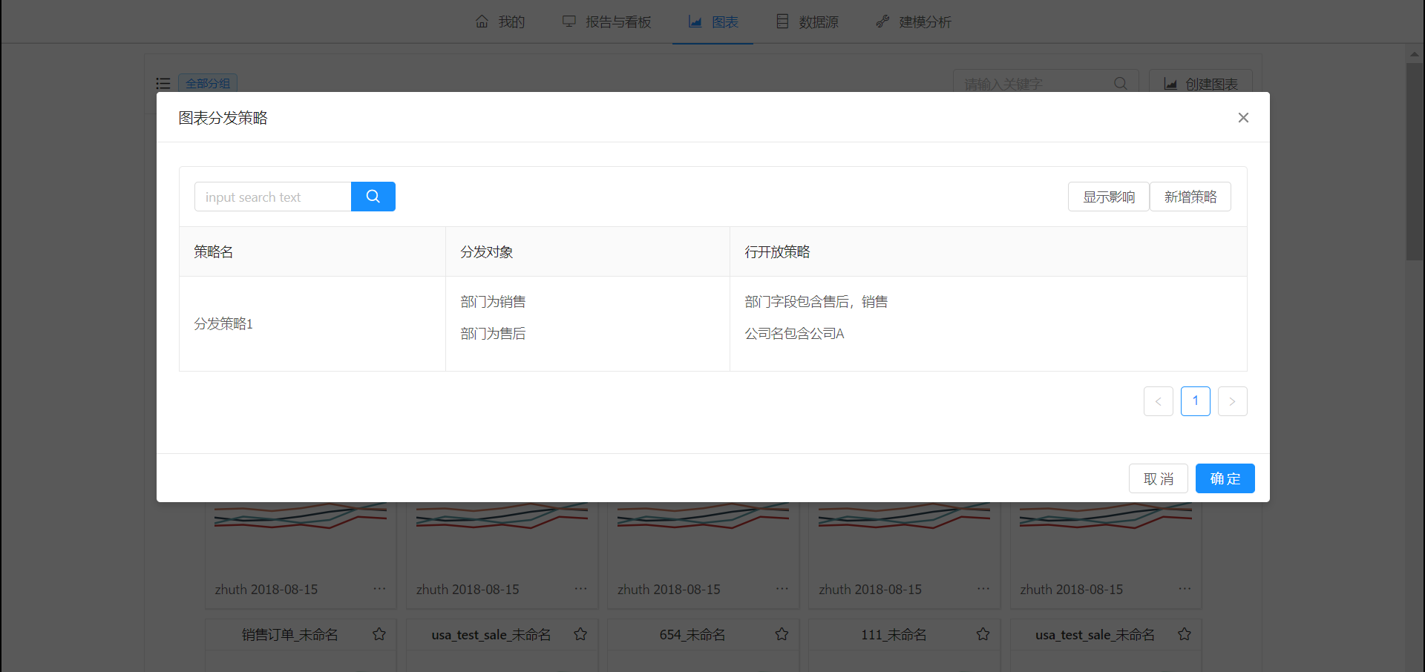This screenshot has width=1425, height=672.
Task: Click the blue search magnifier button
Action: [373, 197]
